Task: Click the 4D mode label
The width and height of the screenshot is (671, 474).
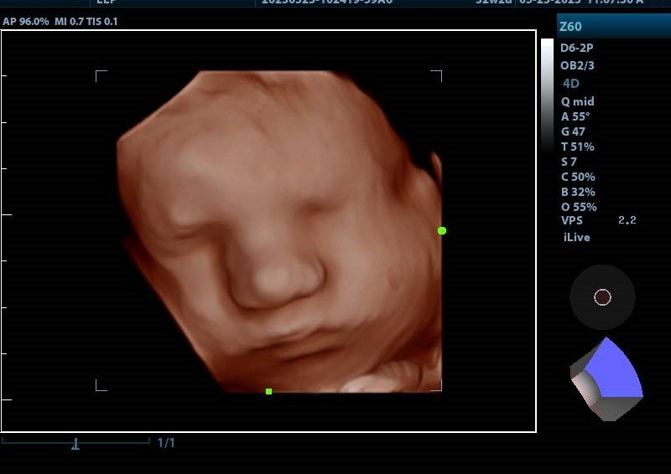Action: tap(571, 84)
